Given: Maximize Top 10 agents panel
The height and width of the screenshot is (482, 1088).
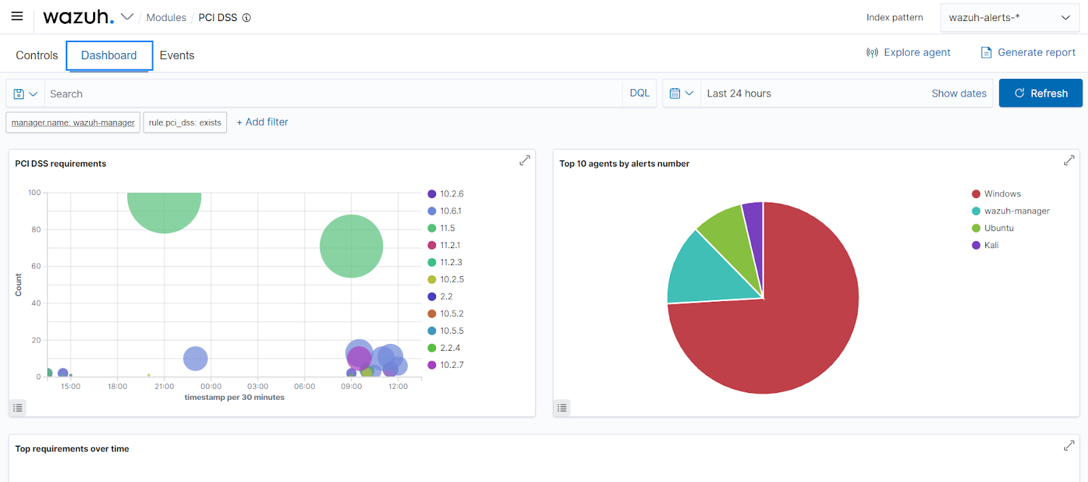Looking at the screenshot, I should 1069,160.
